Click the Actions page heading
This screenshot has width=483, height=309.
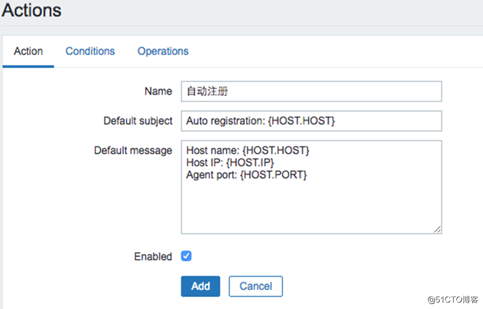click(x=32, y=10)
